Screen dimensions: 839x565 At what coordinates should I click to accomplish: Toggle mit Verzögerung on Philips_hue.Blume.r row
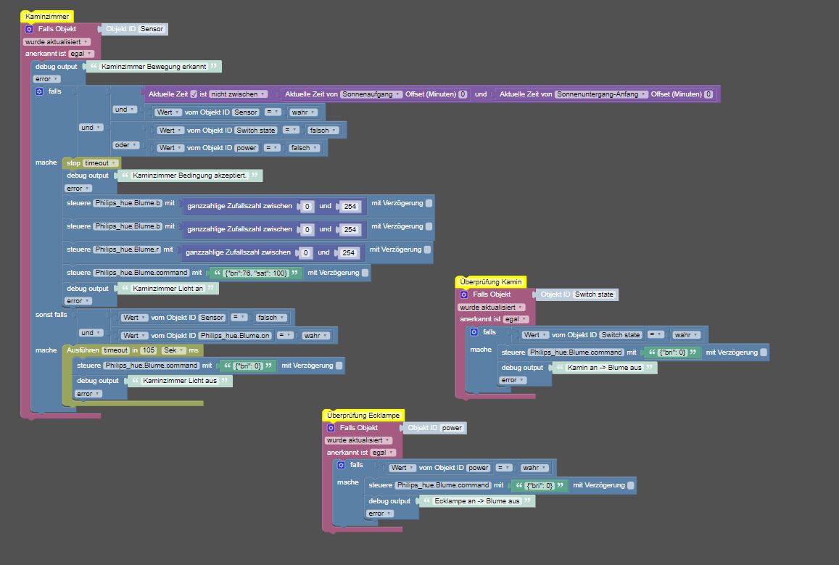click(428, 249)
